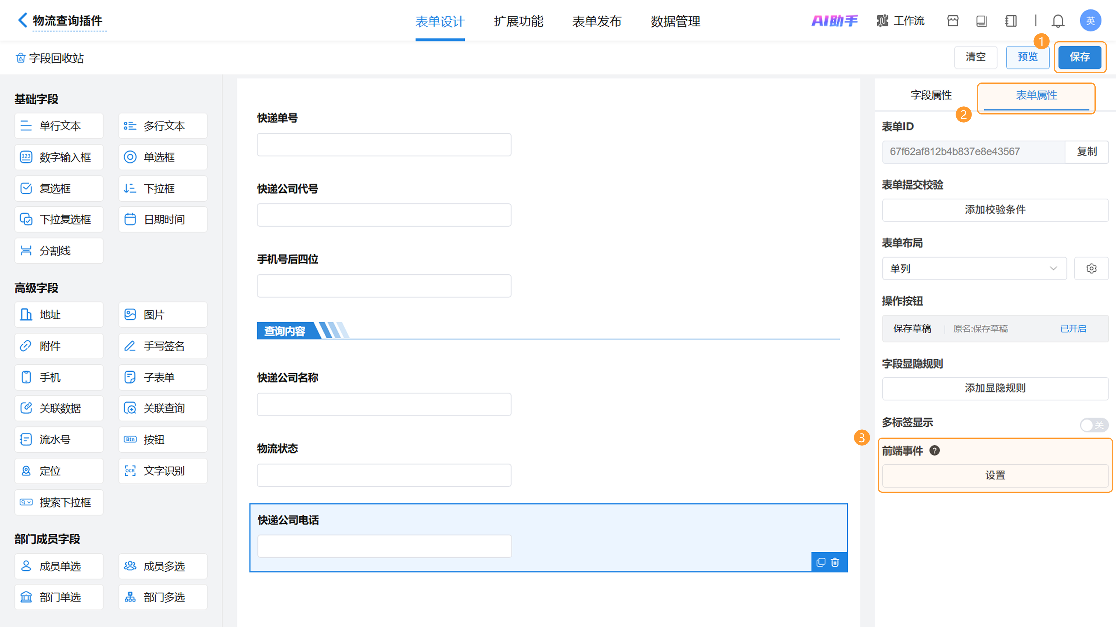Add the 手机 field
Viewport: 1116px width, 627px height.
click(x=59, y=377)
